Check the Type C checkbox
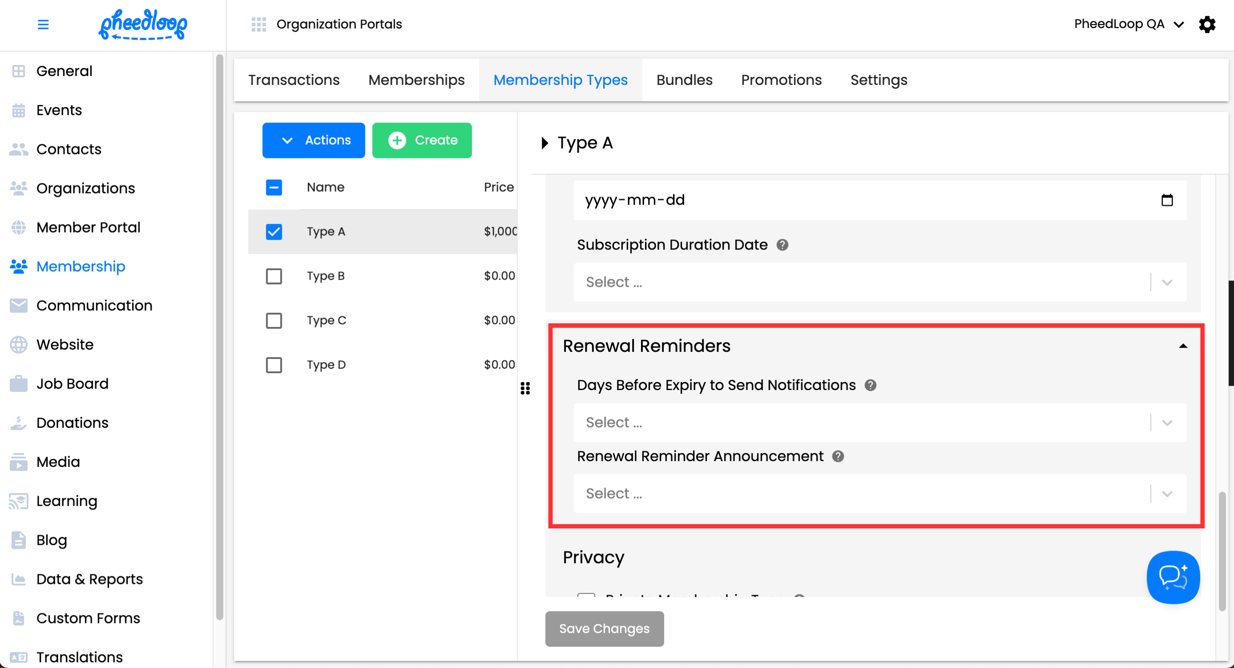 point(274,321)
